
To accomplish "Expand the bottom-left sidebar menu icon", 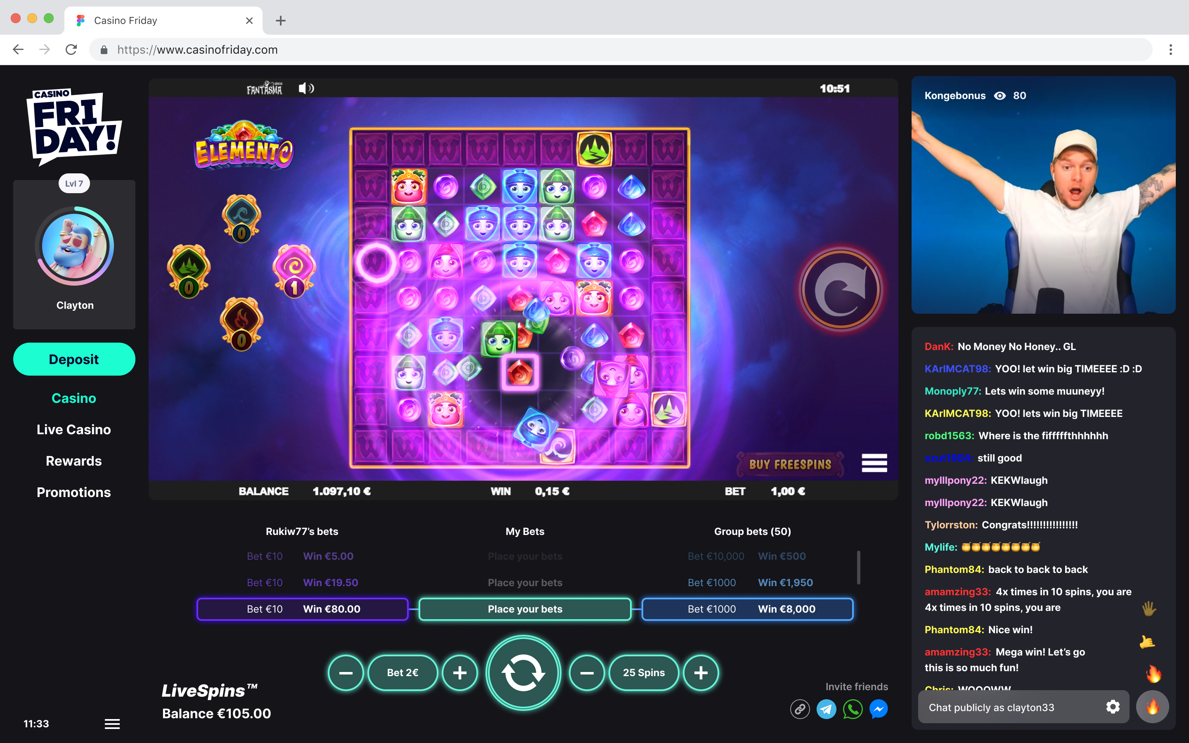I will tap(112, 724).
